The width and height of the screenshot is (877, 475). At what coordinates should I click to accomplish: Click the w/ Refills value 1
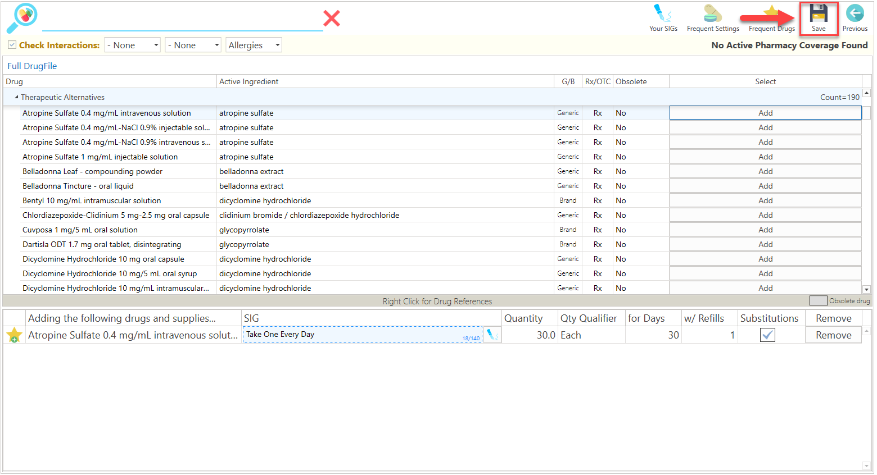coord(709,335)
